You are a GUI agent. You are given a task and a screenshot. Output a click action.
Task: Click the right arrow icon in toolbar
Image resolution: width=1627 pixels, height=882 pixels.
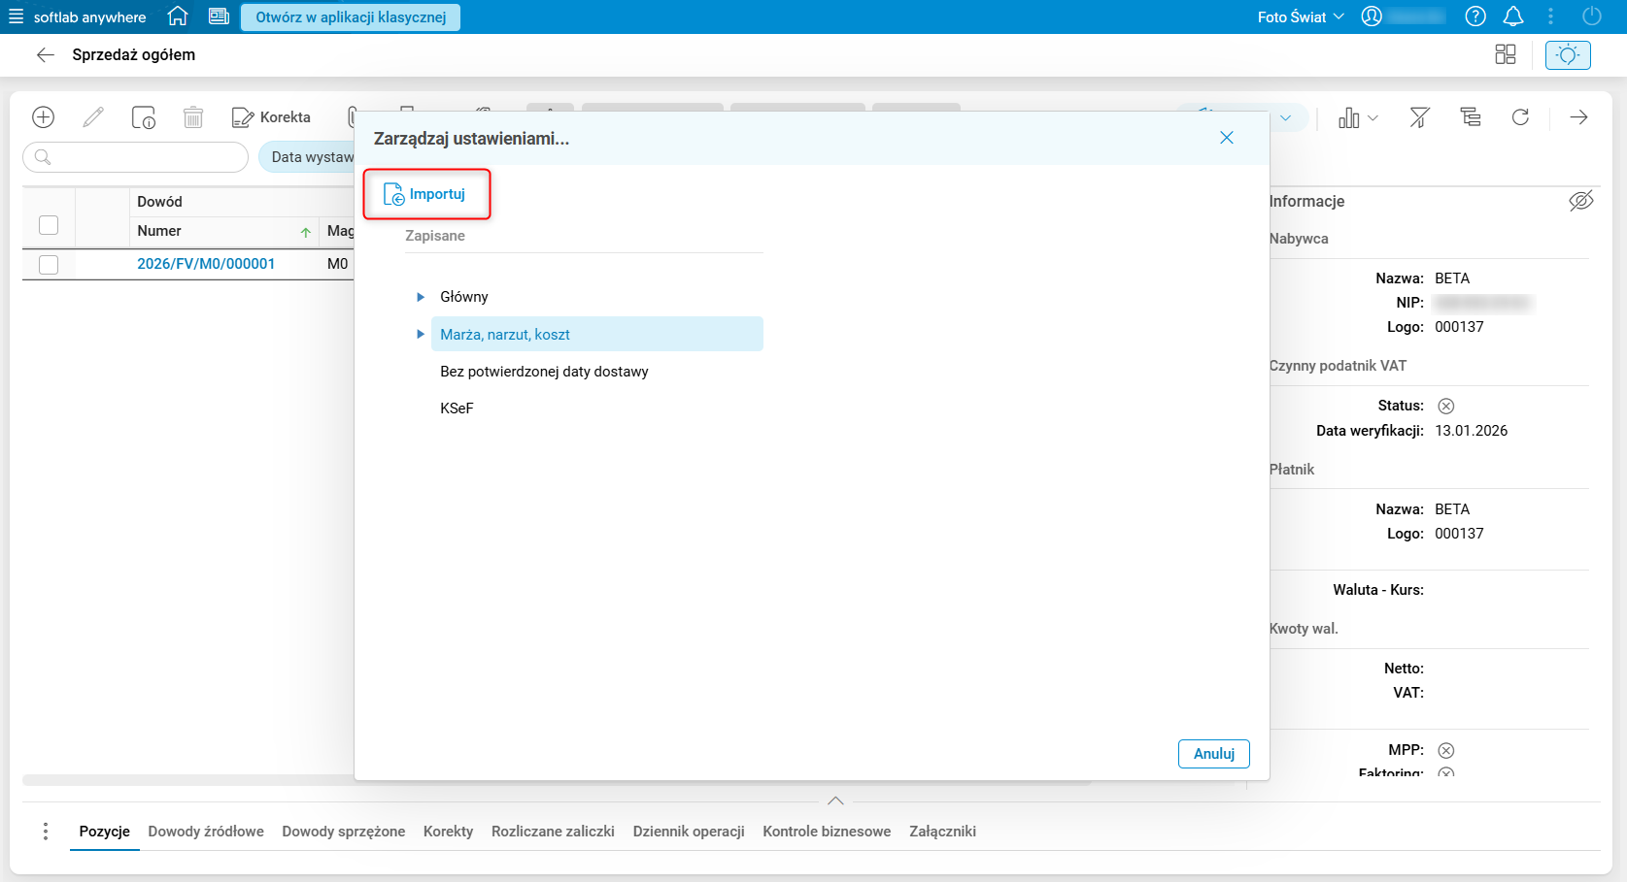1579,117
